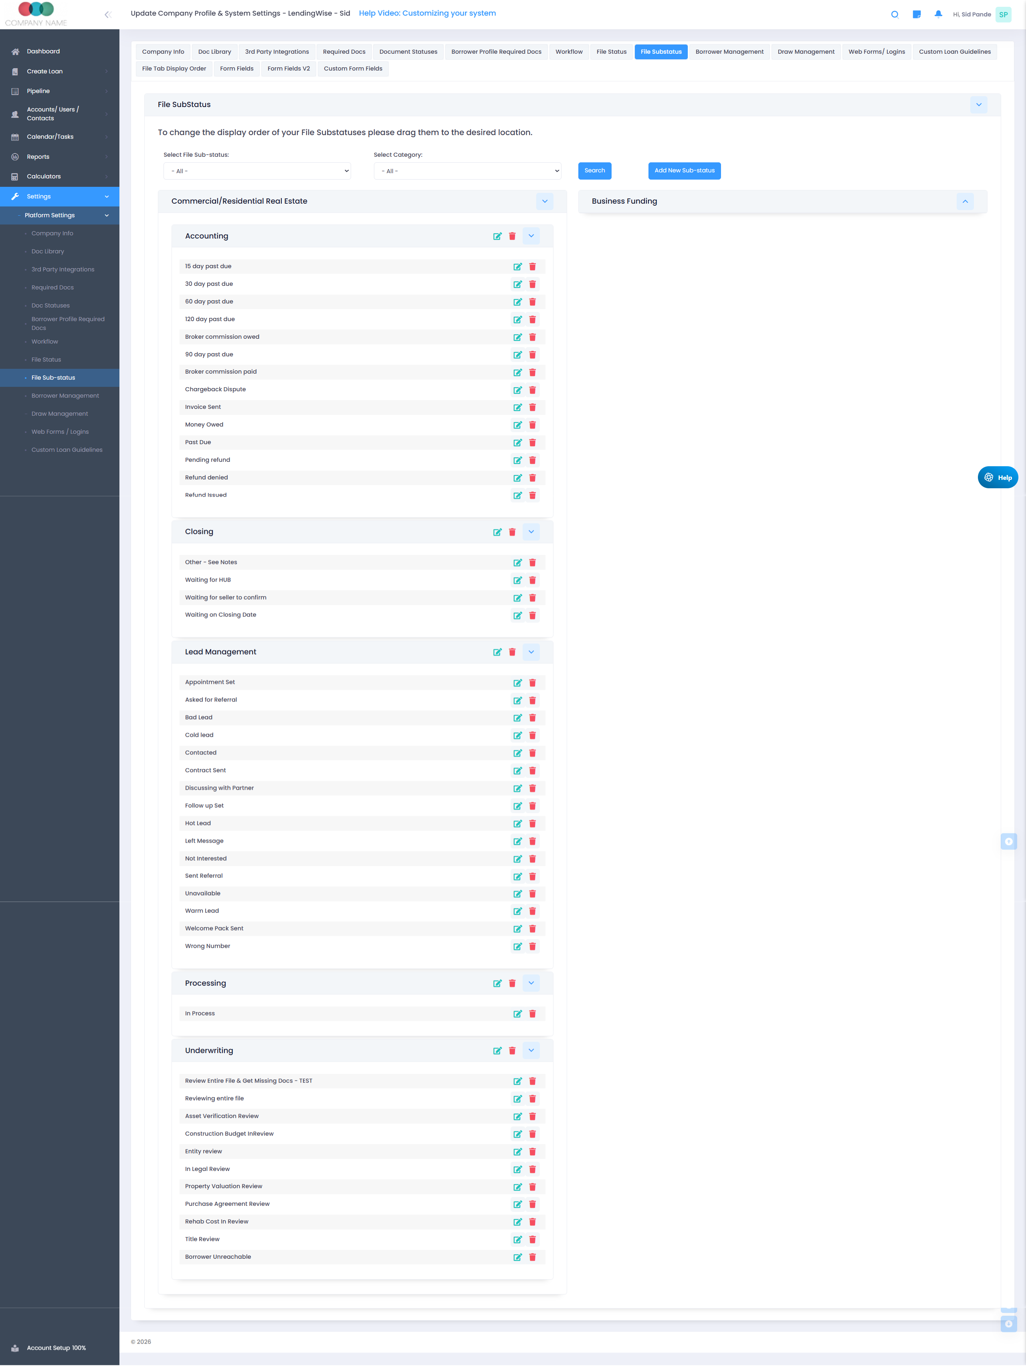This screenshot has height=1367, width=1026.
Task: Switch to the Workflow tab
Action: tap(568, 52)
